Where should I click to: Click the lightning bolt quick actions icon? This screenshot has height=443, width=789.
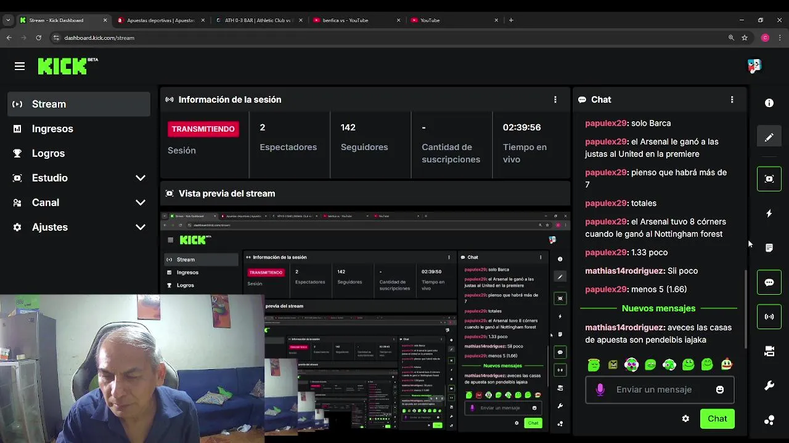(769, 214)
